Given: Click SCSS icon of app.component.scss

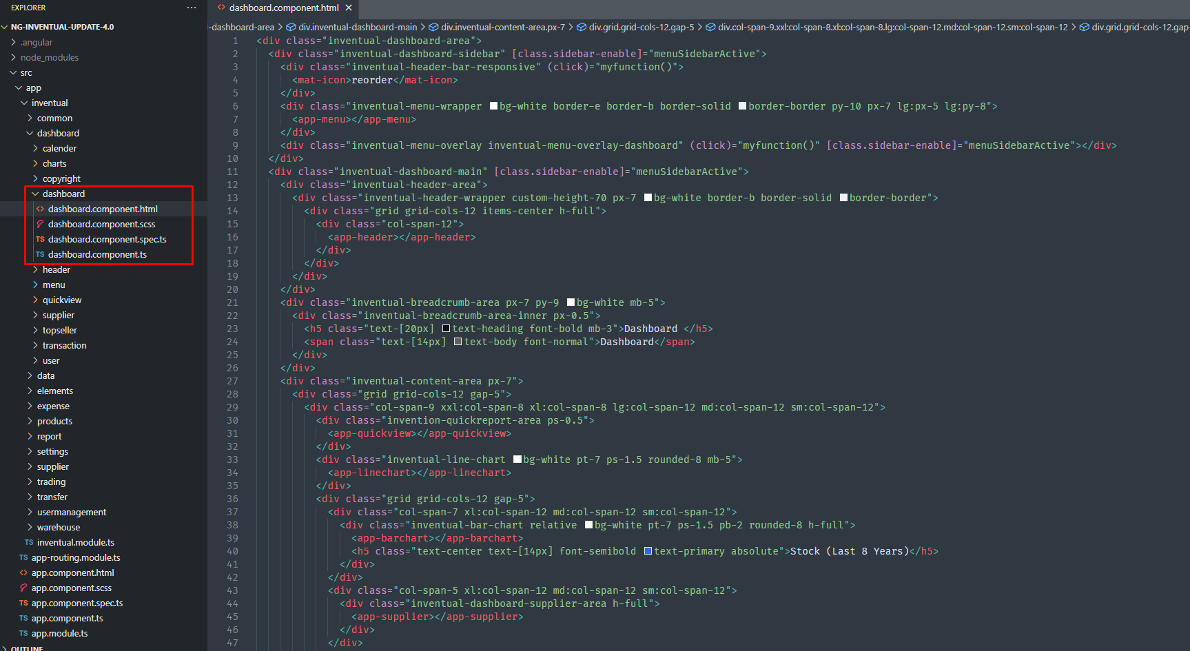Looking at the screenshot, I should [23, 588].
